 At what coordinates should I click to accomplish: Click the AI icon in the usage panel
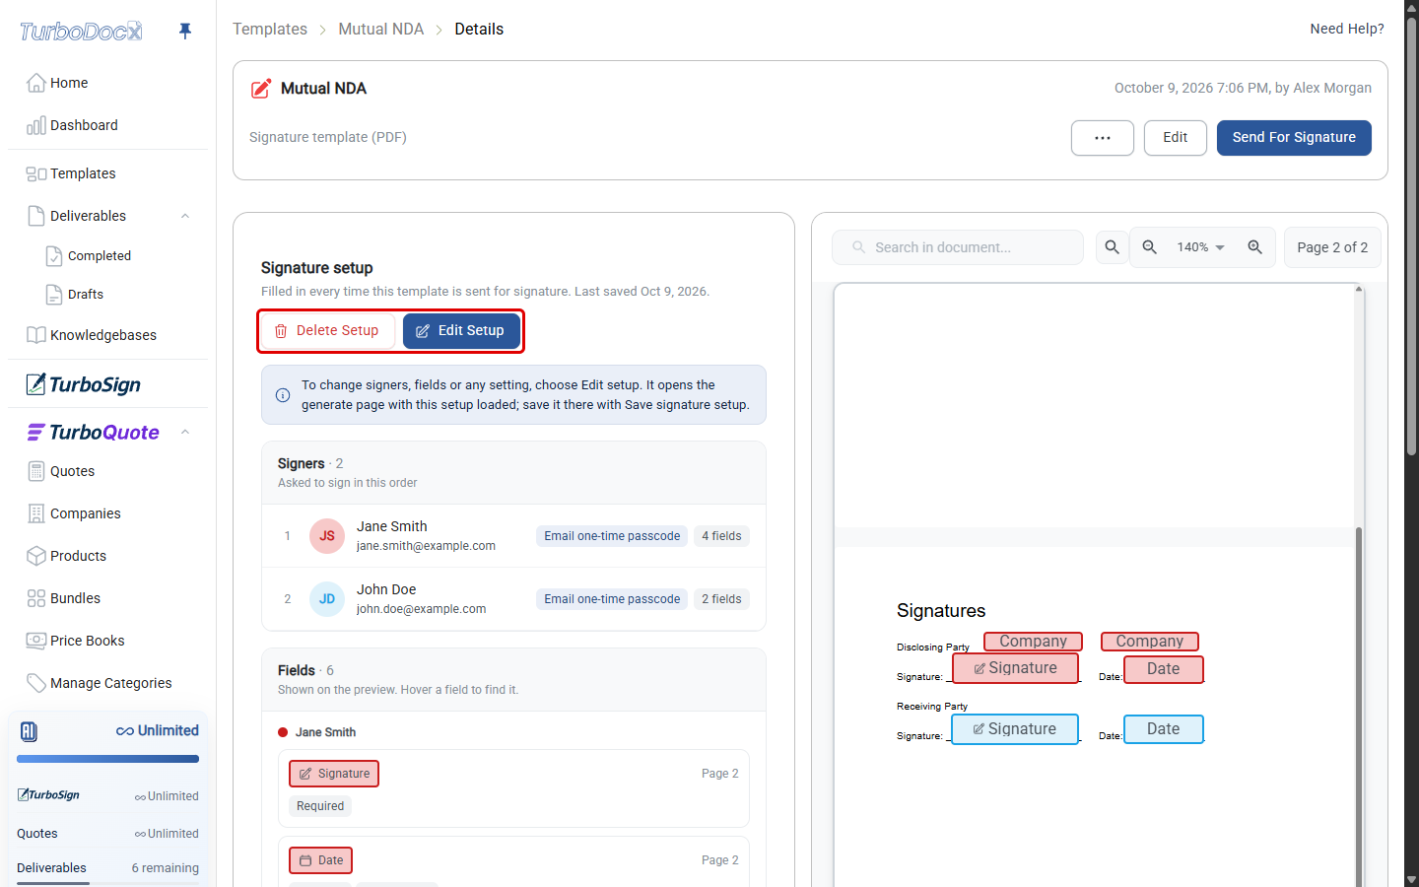point(29,731)
